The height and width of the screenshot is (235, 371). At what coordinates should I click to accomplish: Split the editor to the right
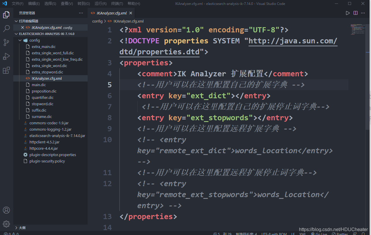[355, 13]
